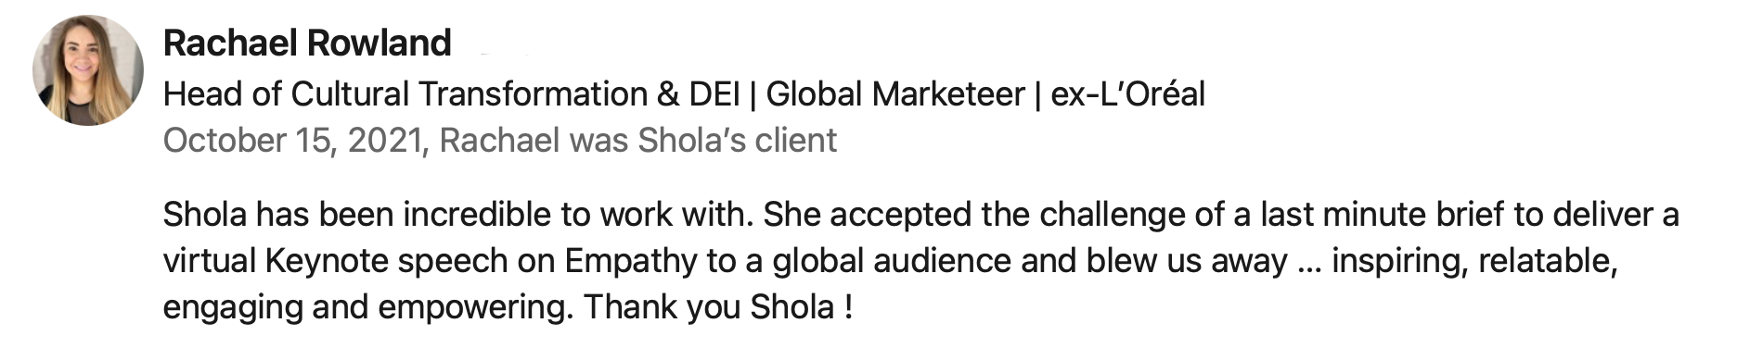Click the word virtual starting the second line
This screenshot has width=1763, height=348.
pos(210,261)
